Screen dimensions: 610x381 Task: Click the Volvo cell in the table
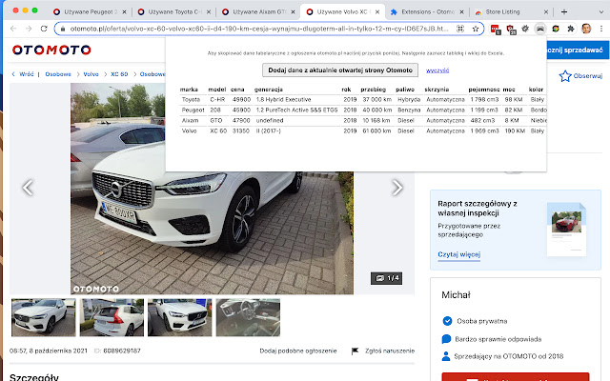(189, 131)
